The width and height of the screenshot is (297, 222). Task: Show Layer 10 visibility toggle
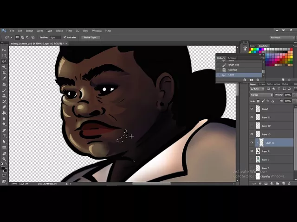tap(252, 126)
